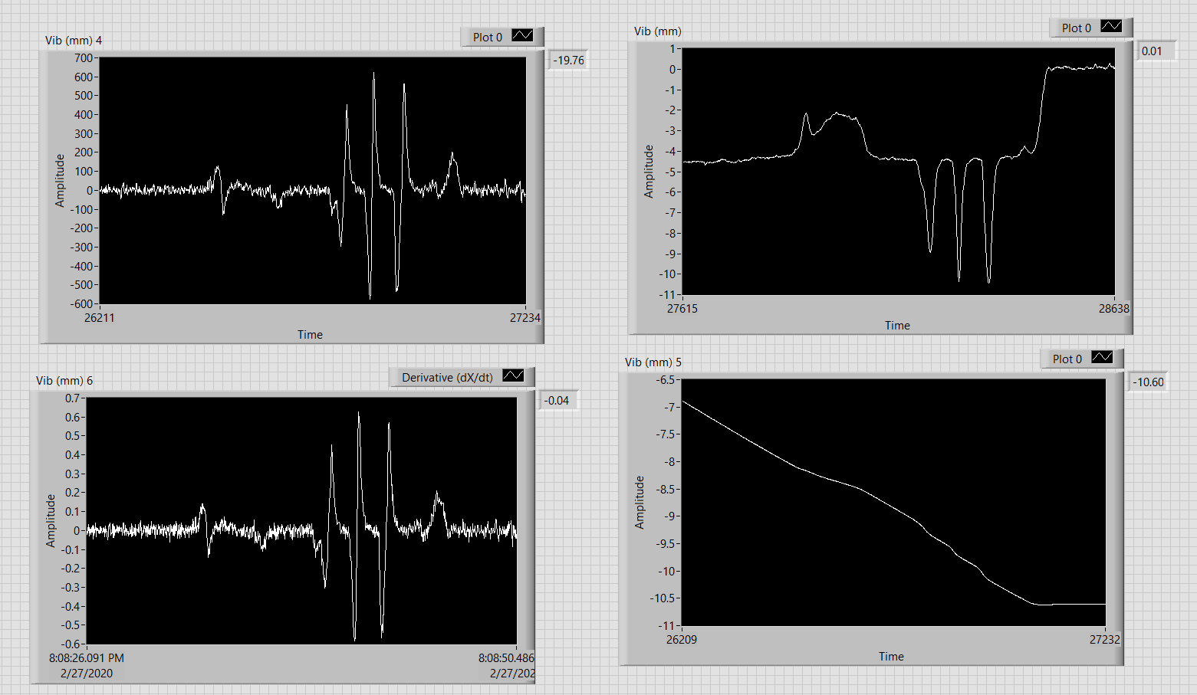
Task: Click the 700 y-axis maximum on Vib (mm) 4
Action: click(84, 57)
